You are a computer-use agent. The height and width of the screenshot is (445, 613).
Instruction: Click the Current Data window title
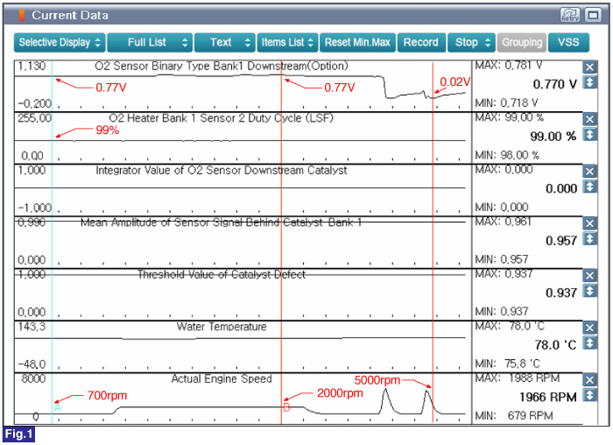(70, 15)
